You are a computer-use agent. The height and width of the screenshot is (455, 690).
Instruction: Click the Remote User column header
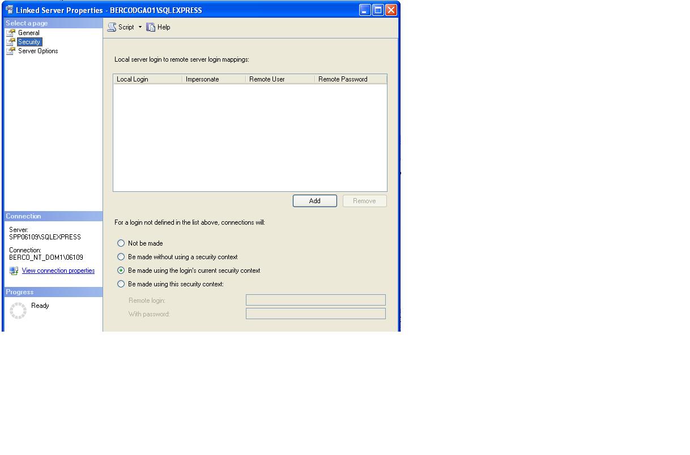pos(280,79)
